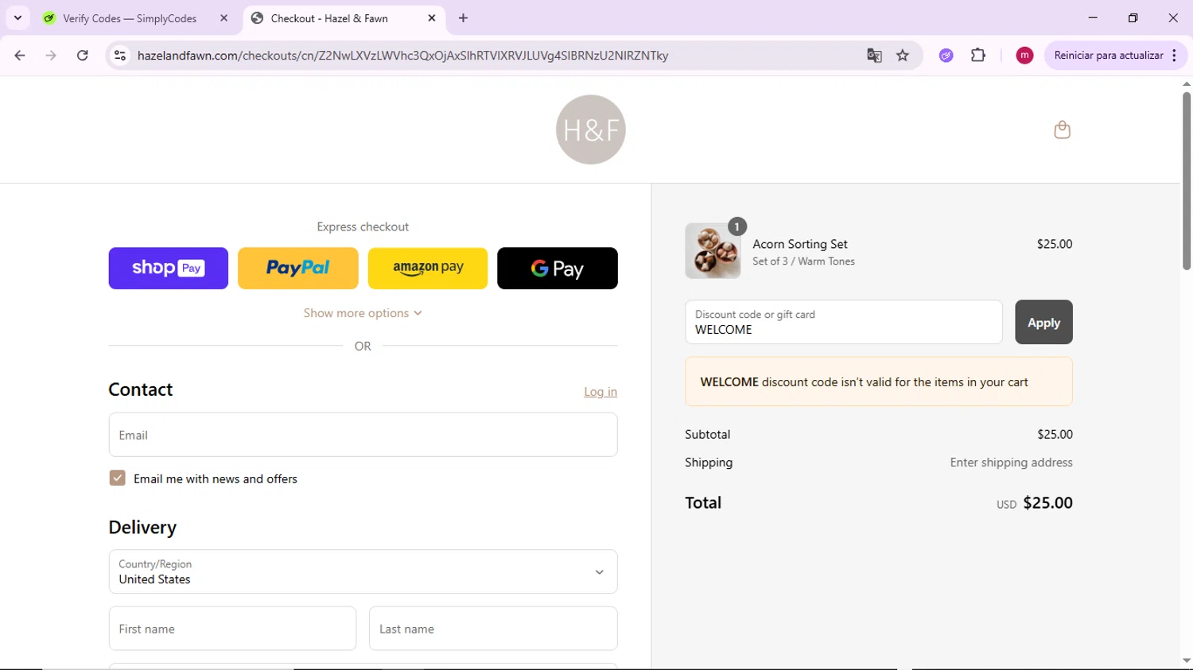Click the Acorn Sorting Set thumbnail
1193x670 pixels.
pyautogui.click(x=713, y=250)
